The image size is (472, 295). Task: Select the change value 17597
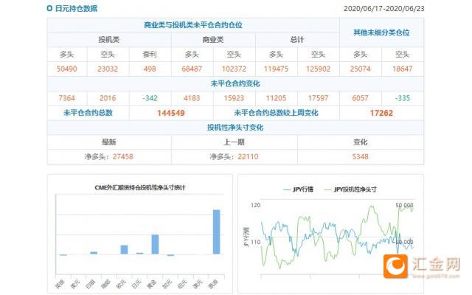(x=318, y=98)
